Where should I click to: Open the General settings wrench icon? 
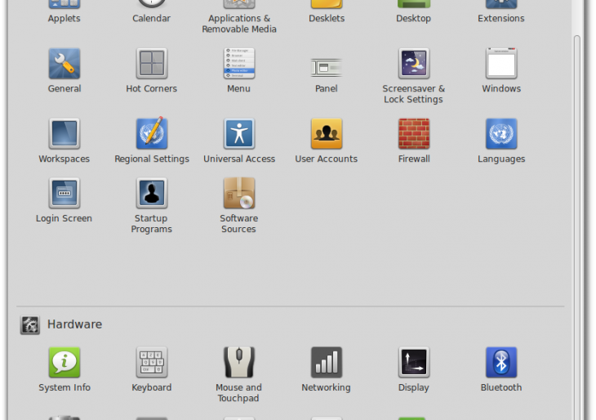click(64, 64)
